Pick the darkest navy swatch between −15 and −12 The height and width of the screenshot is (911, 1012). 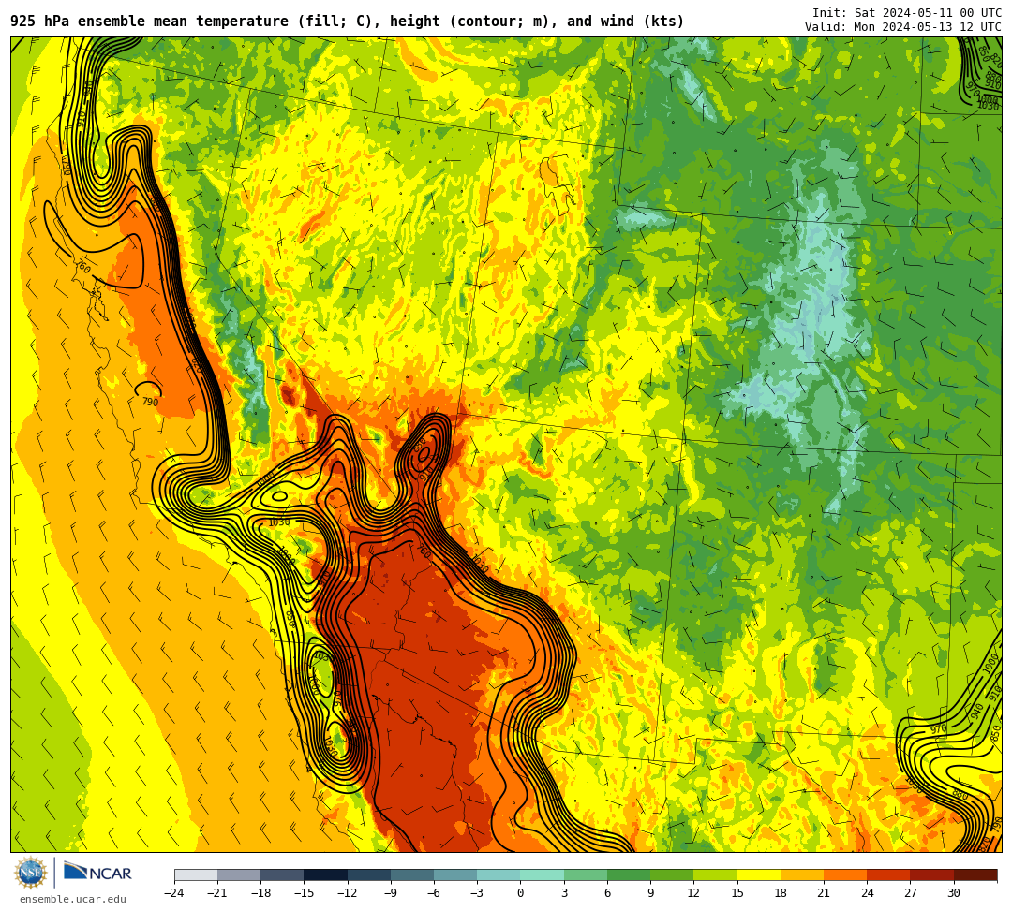[326, 874]
